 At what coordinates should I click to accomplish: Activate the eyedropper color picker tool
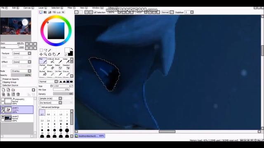click(x=58, y=54)
